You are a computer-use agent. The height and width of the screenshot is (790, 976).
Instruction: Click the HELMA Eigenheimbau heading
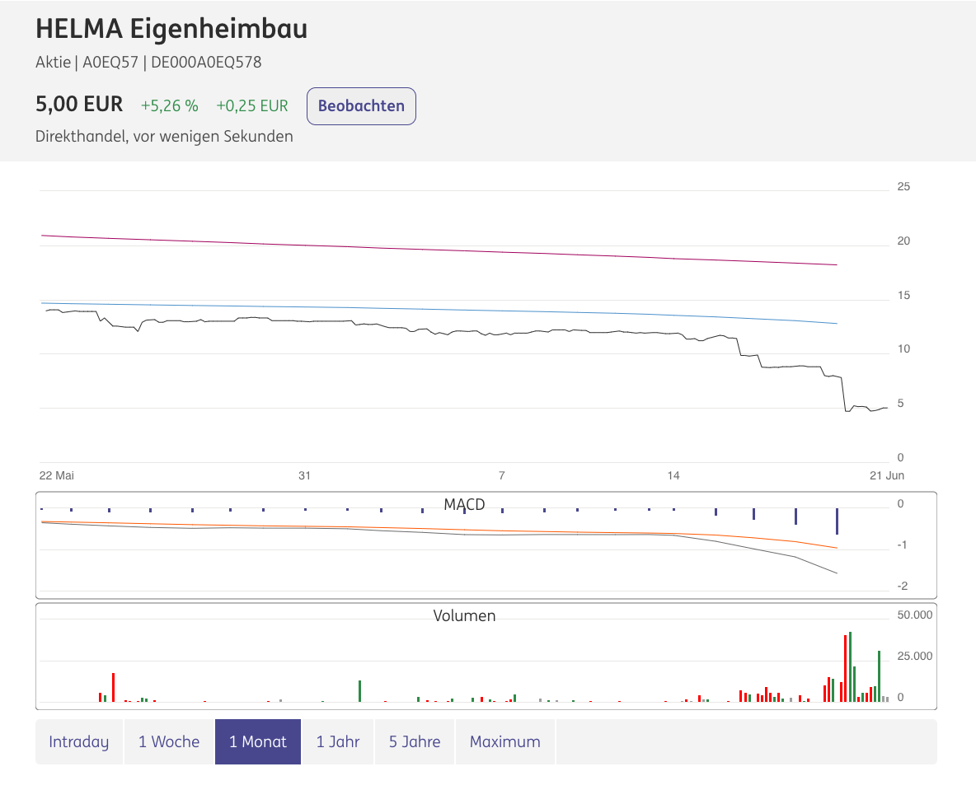(x=171, y=29)
